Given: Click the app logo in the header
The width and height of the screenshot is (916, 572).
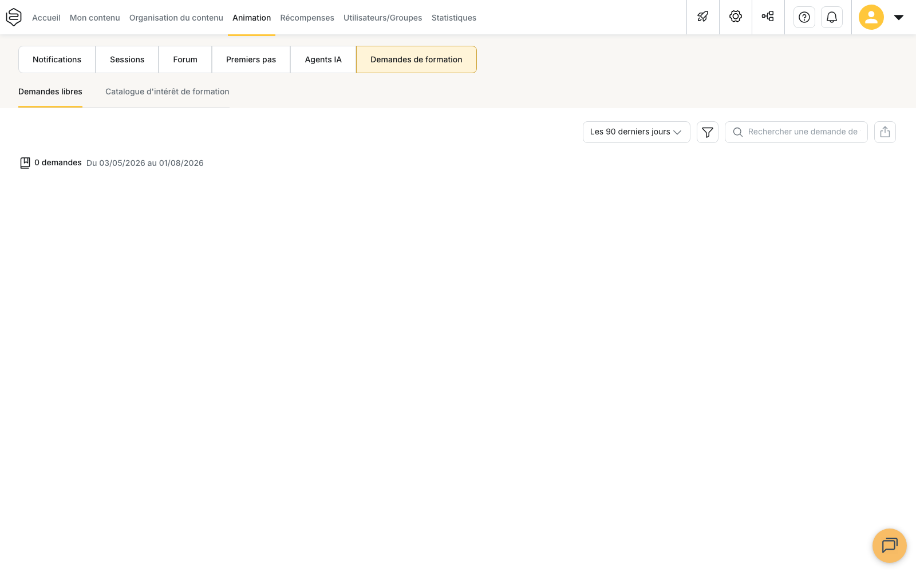Looking at the screenshot, I should pyautogui.click(x=14, y=17).
